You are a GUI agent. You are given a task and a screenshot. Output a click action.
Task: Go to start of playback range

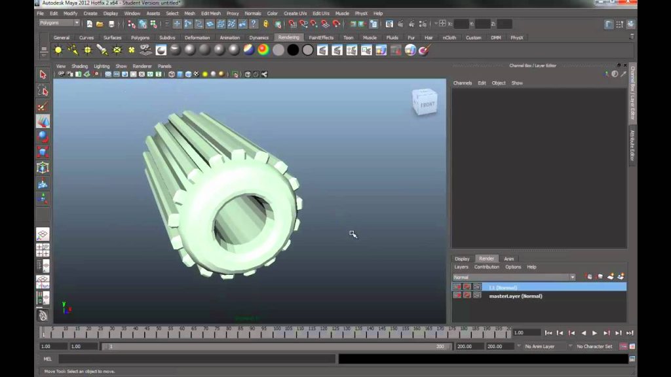click(x=548, y=333)
